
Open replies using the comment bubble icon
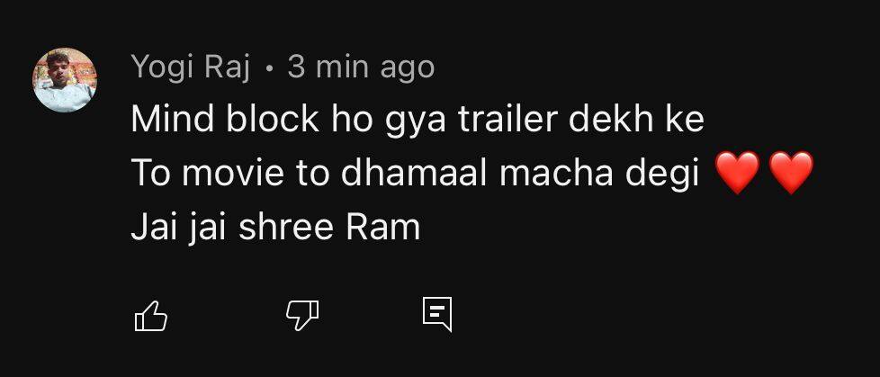tap(437, 314)
